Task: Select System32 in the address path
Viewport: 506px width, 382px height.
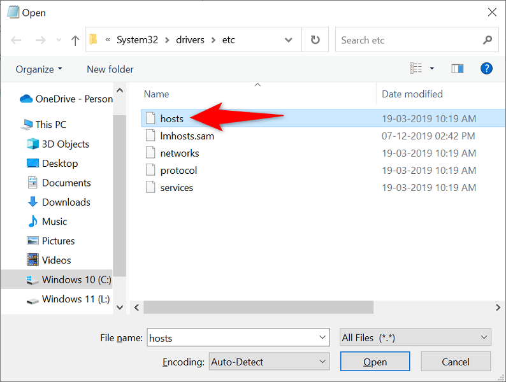Action: tap(137, 39)
